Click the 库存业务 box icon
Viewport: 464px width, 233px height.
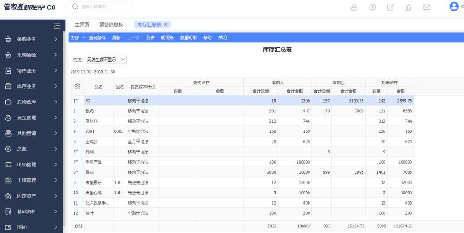click(8, 86)
